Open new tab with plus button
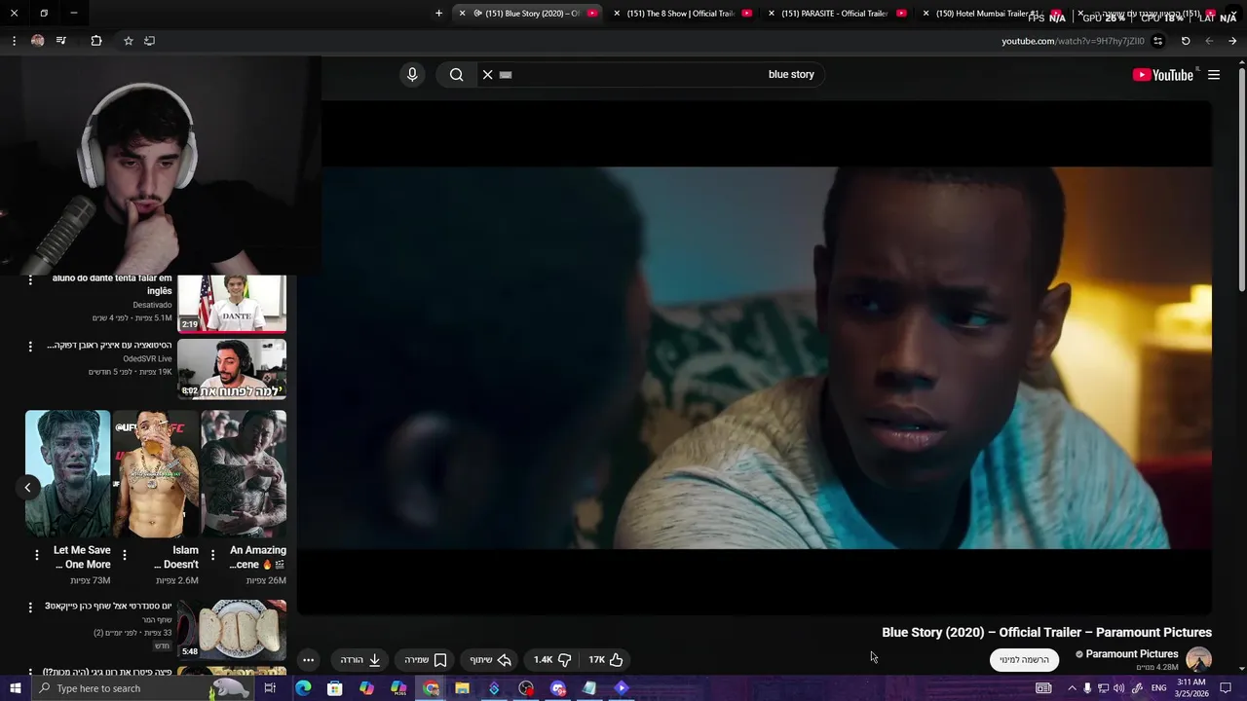 (438, 14)
